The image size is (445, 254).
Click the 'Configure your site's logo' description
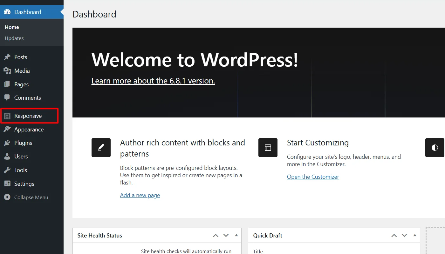pyautogui.click(x=344, y=161)
